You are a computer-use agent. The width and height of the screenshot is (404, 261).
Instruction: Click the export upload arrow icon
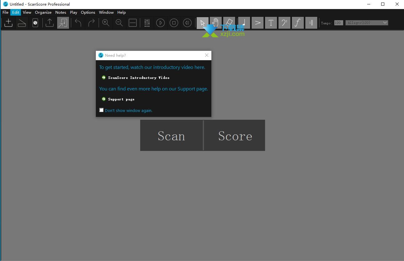point(50,23)
